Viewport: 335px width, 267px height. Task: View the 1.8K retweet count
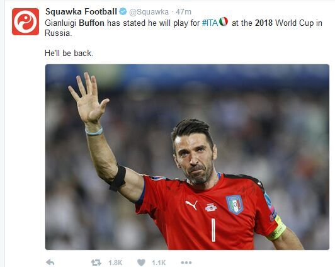(x=115, y=263)
